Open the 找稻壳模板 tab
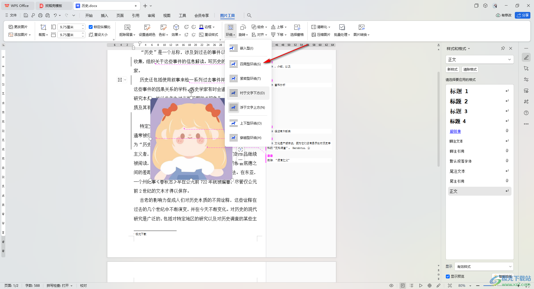 click(x=53, y=6)
